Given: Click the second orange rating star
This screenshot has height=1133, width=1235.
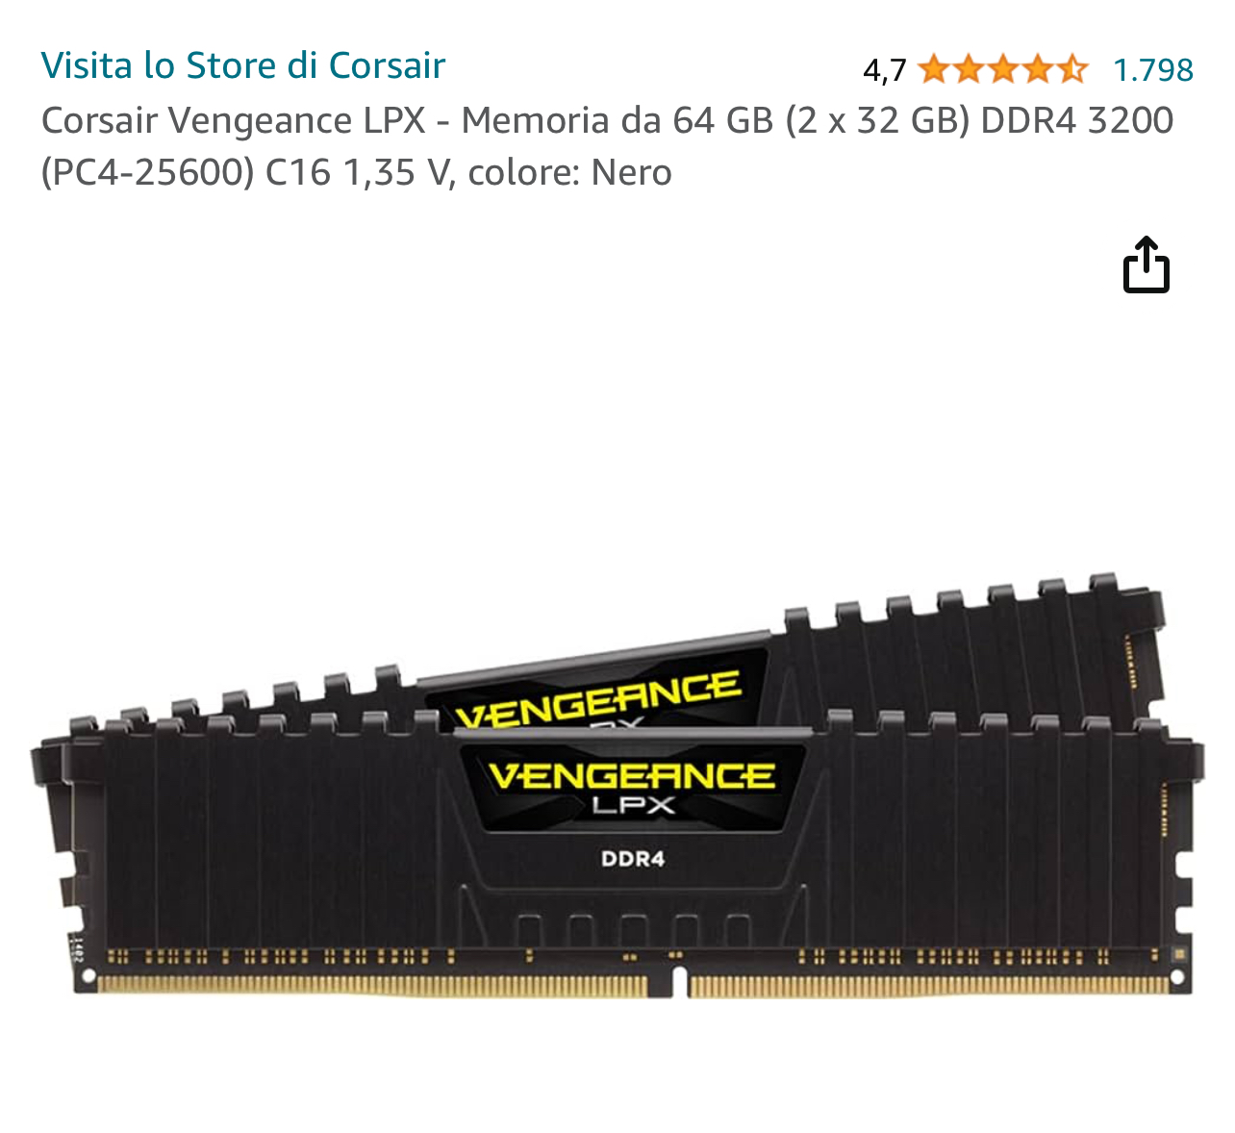Looking at the screenshot, I should tap(968, 69).
